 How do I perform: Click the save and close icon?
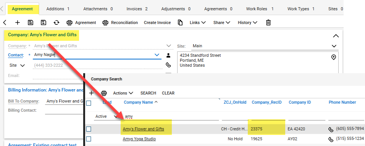43,22
